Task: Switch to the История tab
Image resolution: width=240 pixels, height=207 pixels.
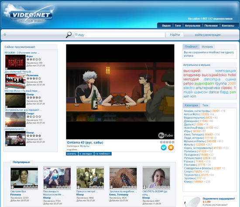Action: click(207, 47)
